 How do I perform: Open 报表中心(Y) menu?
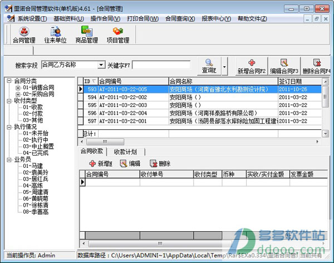(x=217, y=19)
